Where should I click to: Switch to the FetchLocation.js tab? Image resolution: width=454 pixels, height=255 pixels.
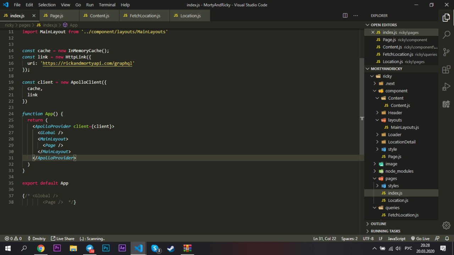click(x=145, y=16)
